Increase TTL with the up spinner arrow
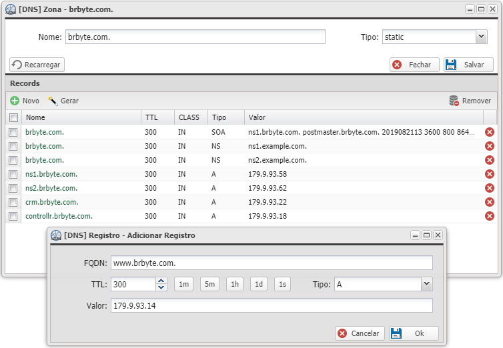The image size is (503, 348). coord(161,281)
